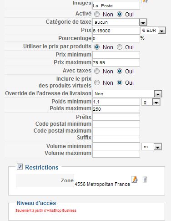The image size is (171, 221).
Task: Open the weight unit g dropdown
Action: [x=156, y=102]
